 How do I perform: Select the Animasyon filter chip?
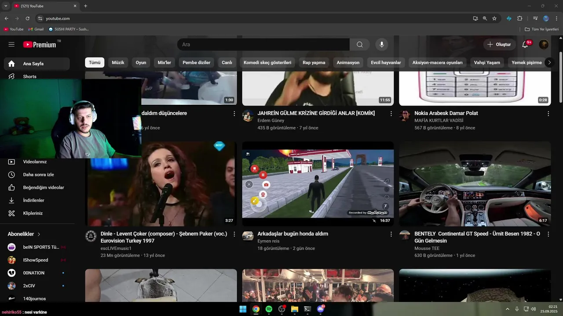pyautogui.click(x=348, y=62)
